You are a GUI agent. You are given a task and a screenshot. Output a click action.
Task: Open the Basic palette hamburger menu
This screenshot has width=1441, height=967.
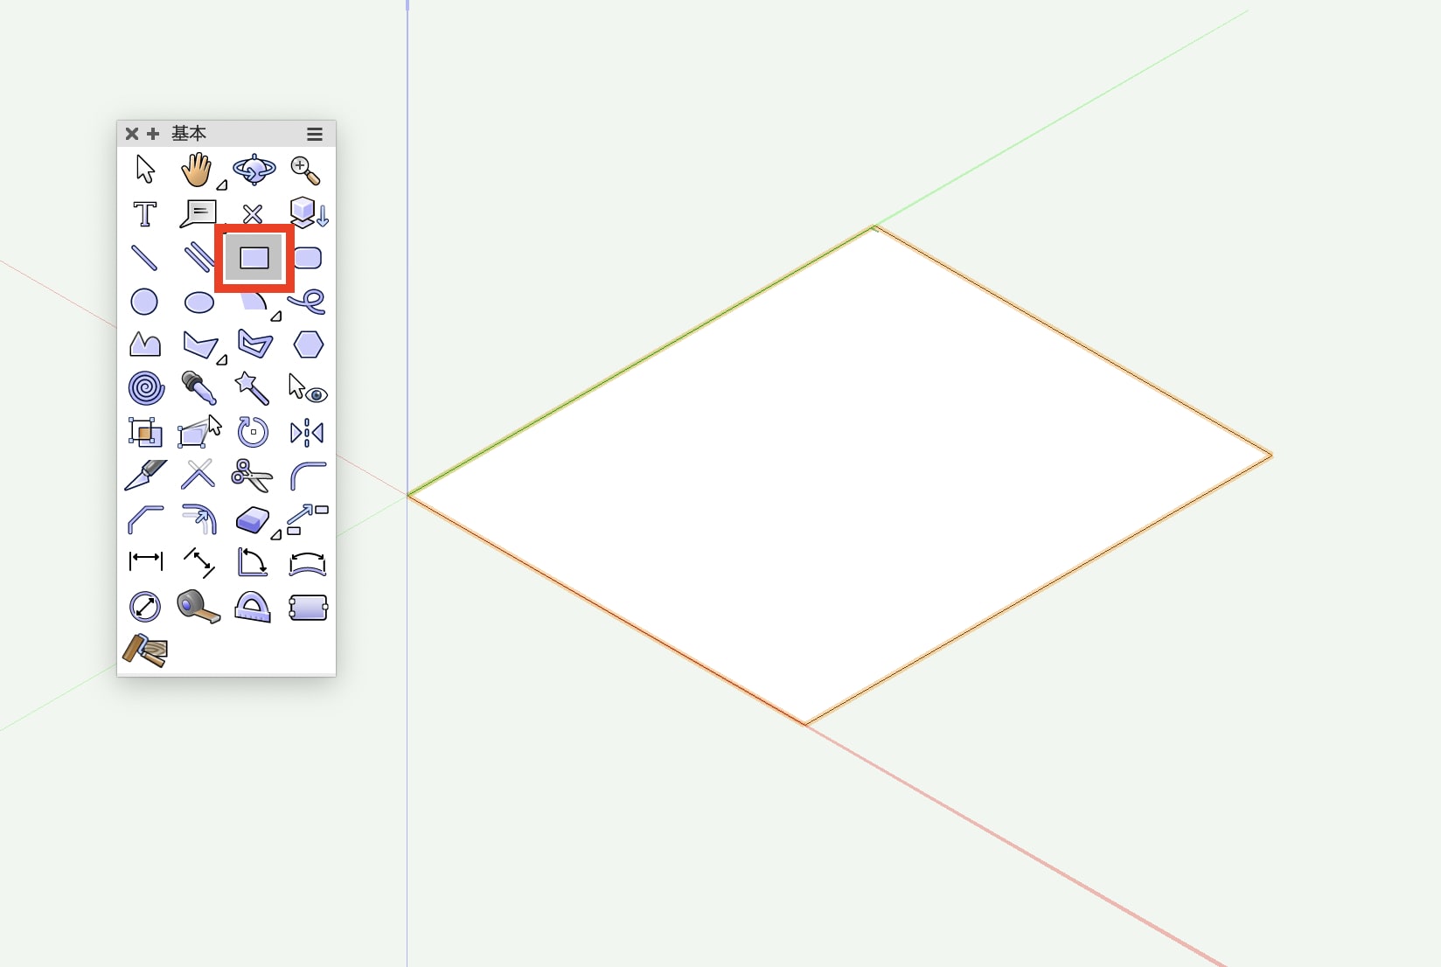(315, 134)
